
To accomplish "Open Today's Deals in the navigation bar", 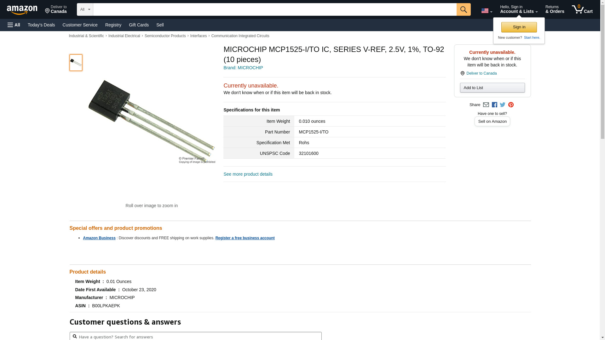I will (41, 25).
